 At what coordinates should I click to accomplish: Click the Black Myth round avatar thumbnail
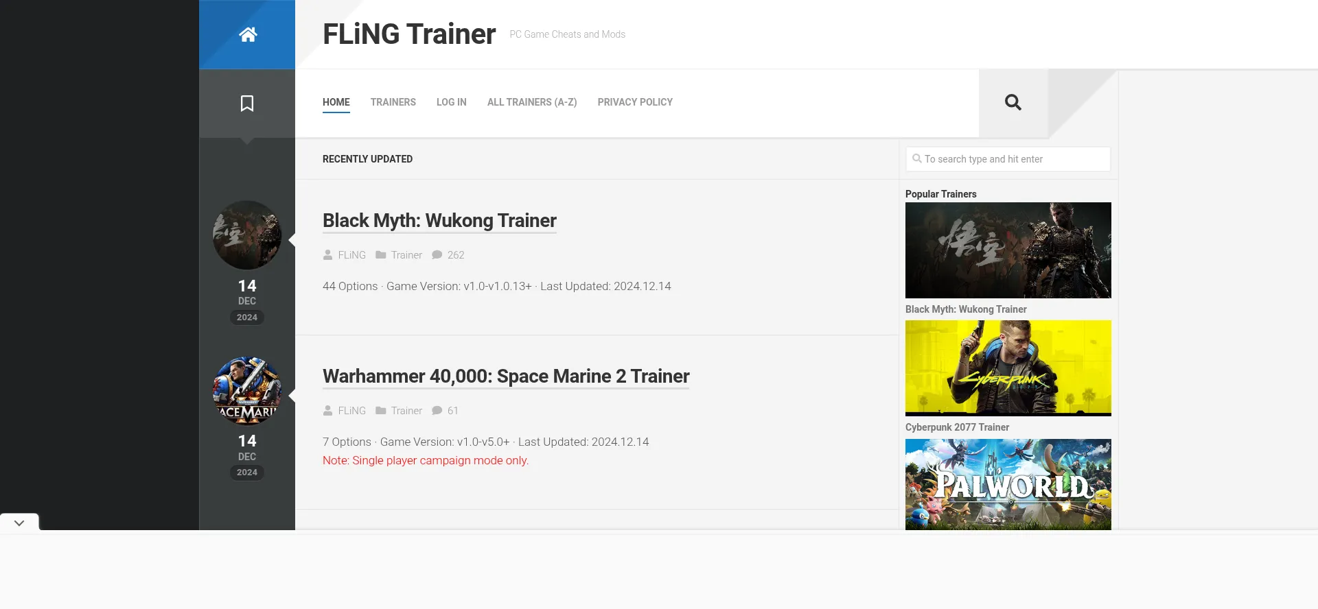247,235
